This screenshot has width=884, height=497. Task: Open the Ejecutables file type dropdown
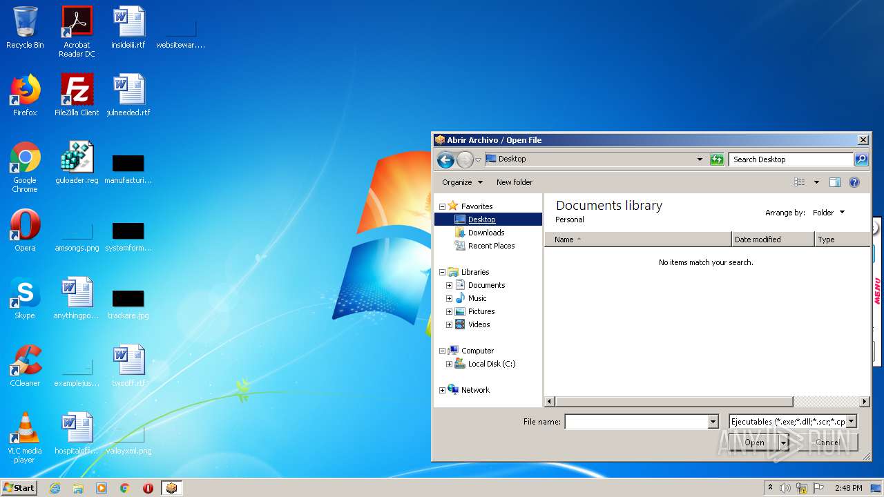coord(852,421)
